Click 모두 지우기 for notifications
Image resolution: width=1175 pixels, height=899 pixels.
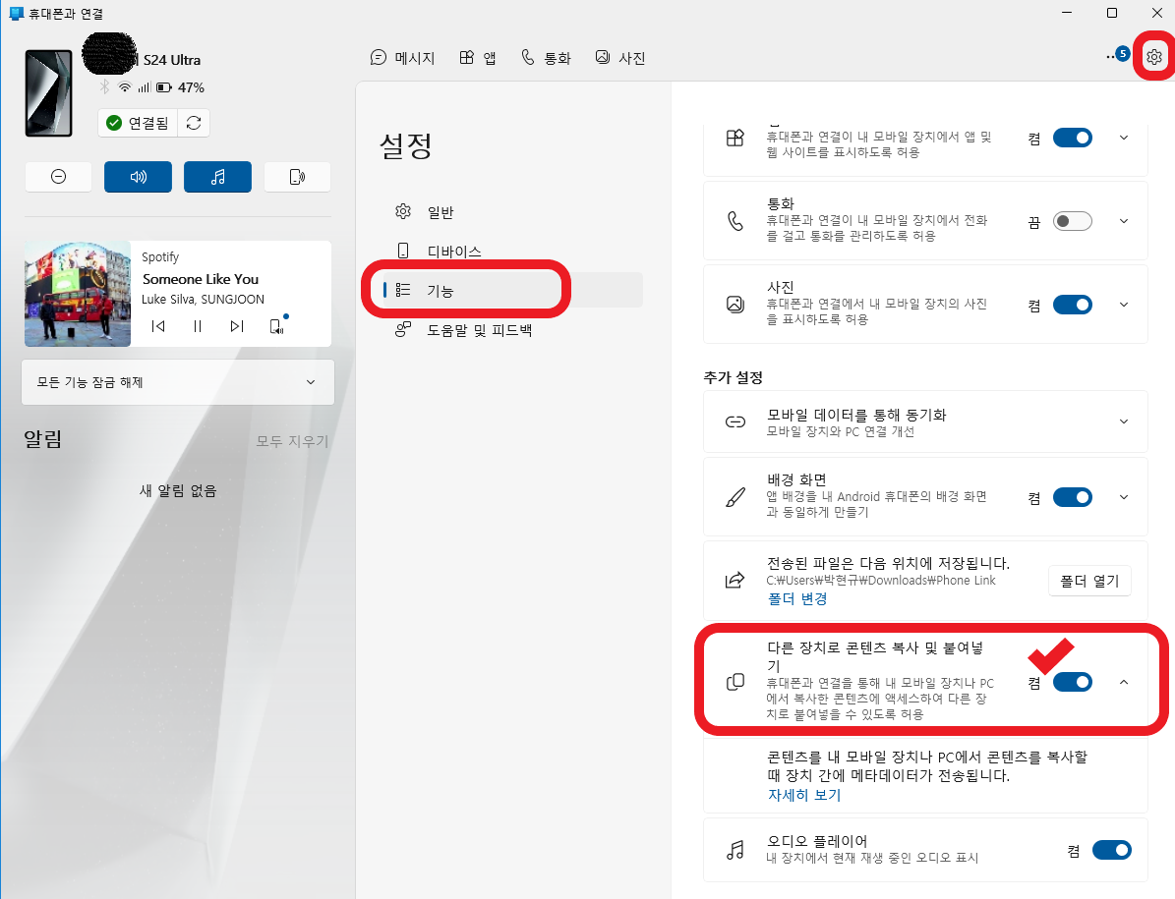pyautogui.click(x=292, y=441)
